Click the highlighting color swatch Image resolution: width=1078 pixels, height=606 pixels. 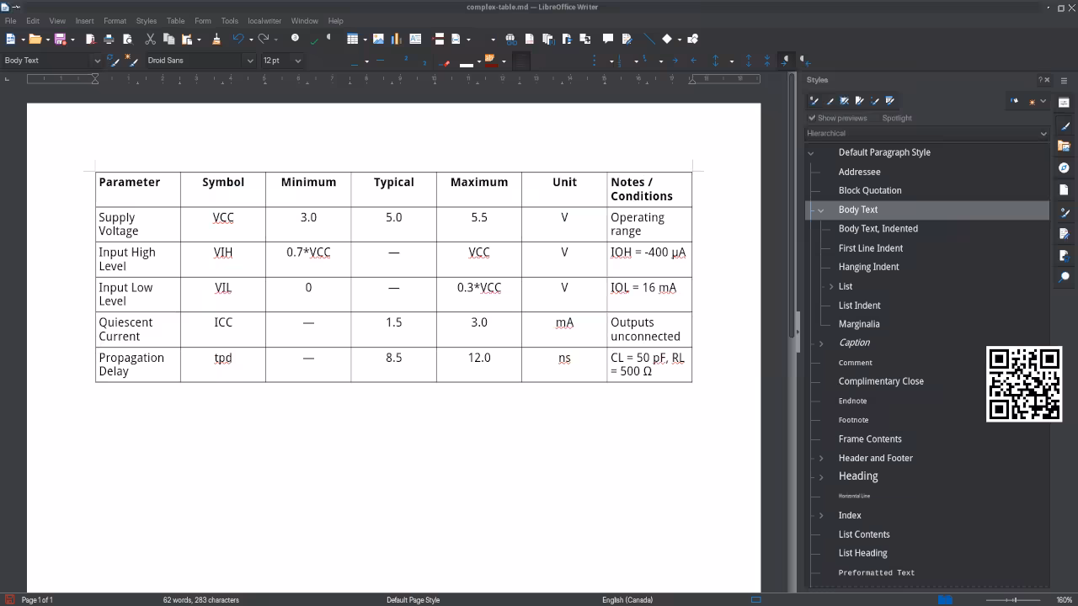pyautogui.click(x=490, y=61)
